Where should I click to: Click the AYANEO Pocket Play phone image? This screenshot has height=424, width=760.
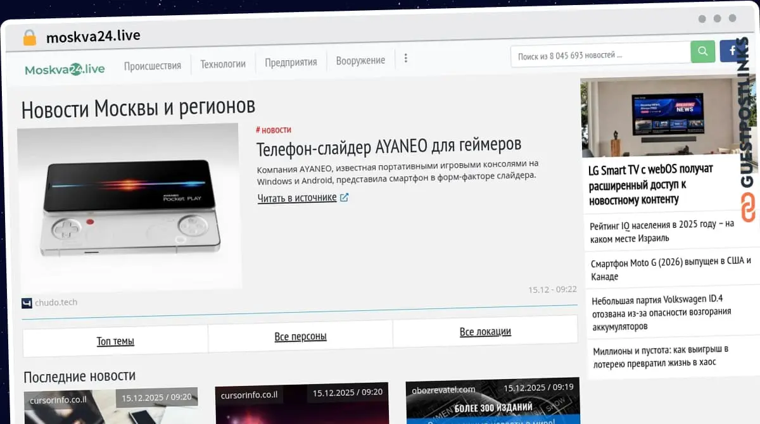tap(130, 206)
